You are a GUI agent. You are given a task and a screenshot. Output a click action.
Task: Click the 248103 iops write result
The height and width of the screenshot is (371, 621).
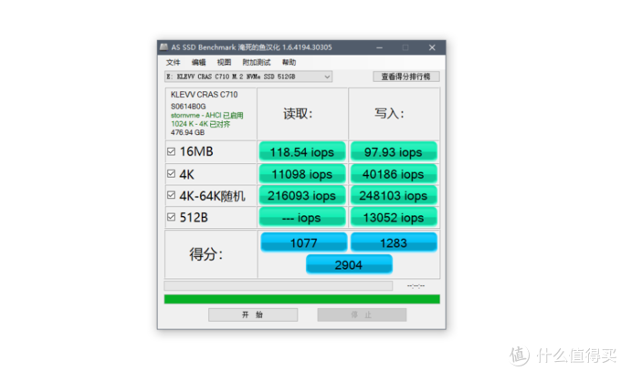[394, 195]
